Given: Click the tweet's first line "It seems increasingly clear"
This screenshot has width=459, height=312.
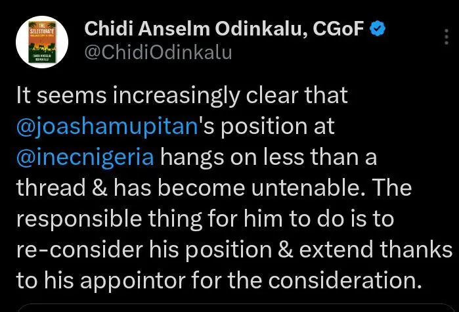Looking at the screenshot, I should (x=181, y=97).
